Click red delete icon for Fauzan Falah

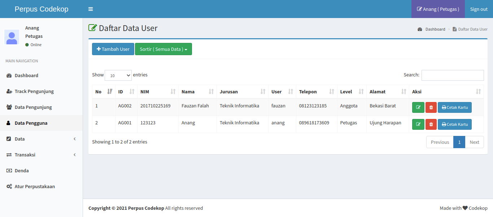(431, 107)
